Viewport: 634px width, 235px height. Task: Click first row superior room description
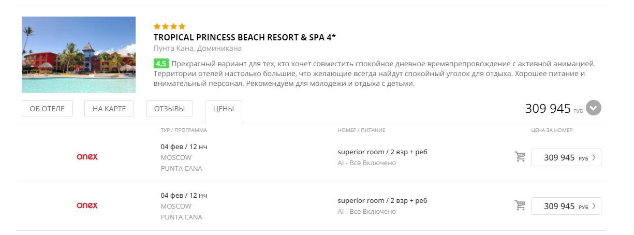[382, 152]
